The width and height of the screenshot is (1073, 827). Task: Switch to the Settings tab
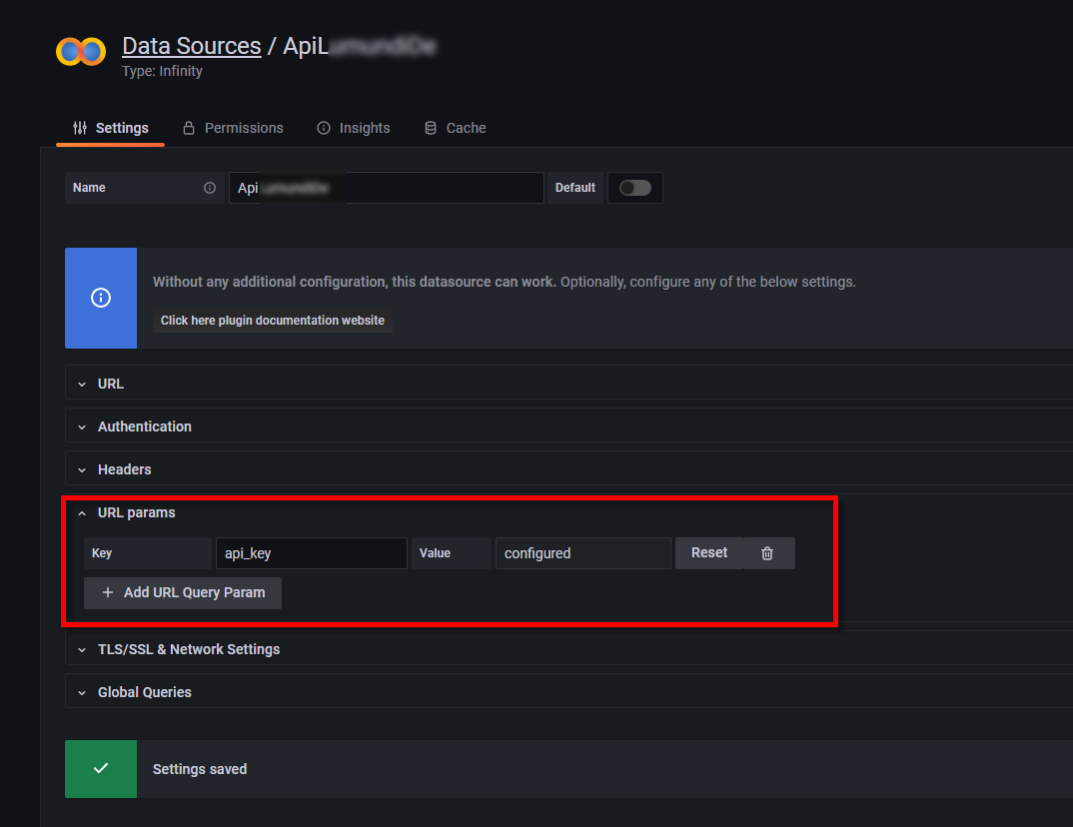pos(110,128)
